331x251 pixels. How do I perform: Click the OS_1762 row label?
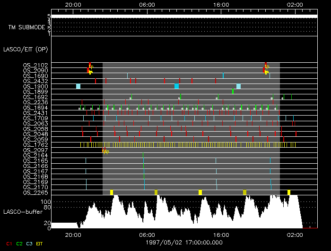tap(35, 145)
